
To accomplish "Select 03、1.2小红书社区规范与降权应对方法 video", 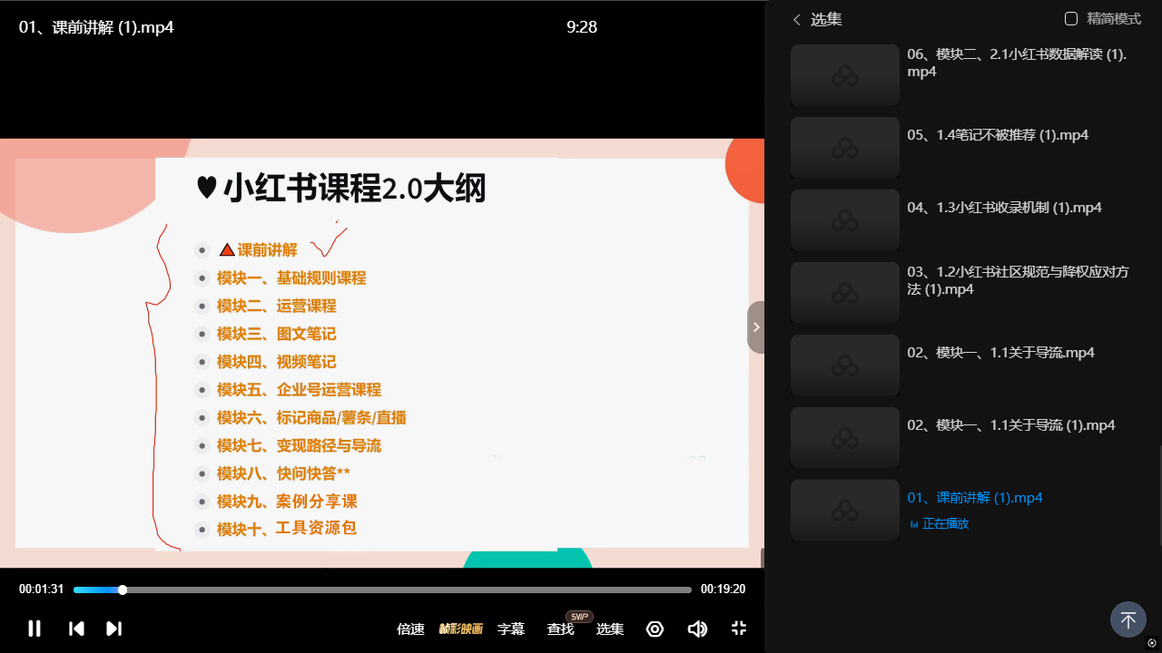I will [1017, 280].
